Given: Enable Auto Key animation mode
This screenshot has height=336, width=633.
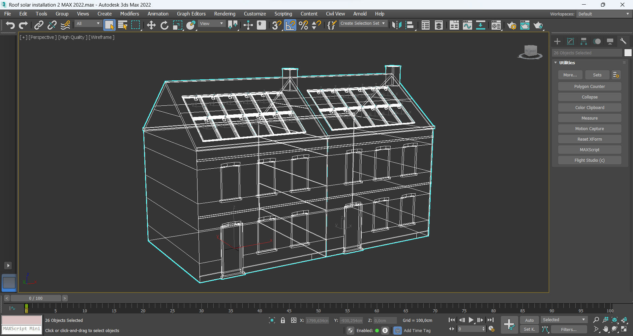Looking at the screenshot, I should [x=529, y=320].
